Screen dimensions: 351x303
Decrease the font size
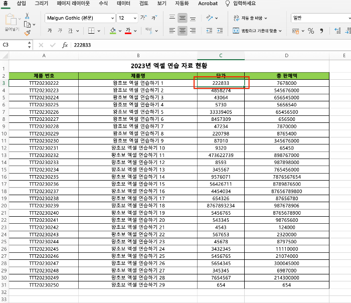(x=154, y=18)
